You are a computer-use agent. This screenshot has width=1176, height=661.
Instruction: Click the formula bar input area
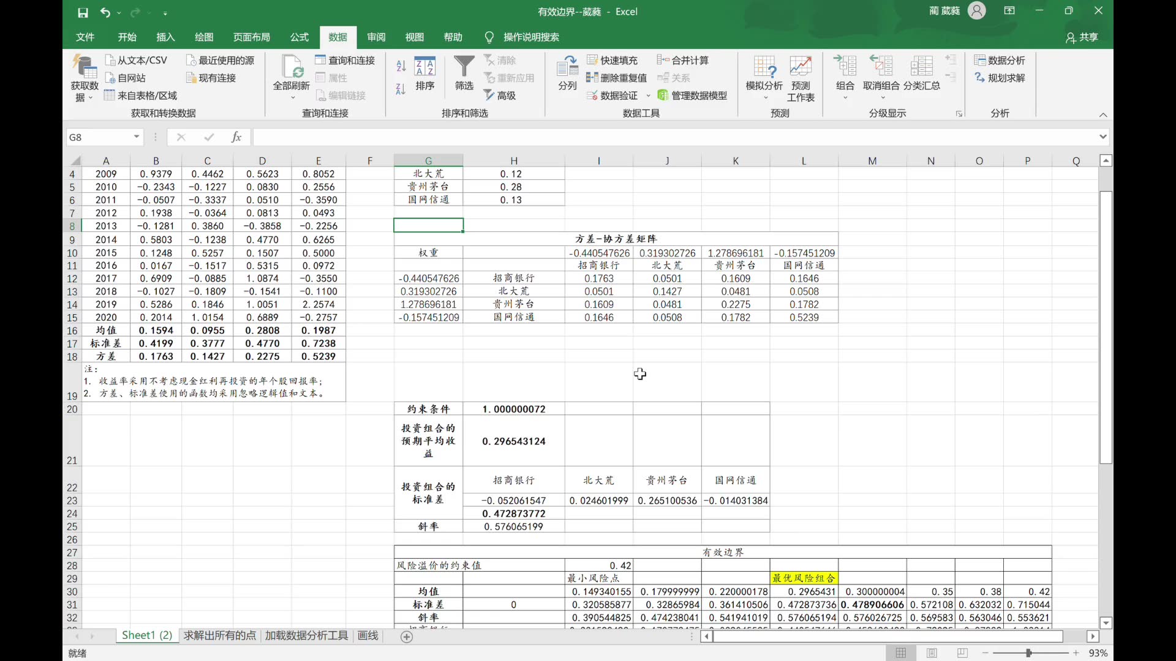(x=674, y=137)
